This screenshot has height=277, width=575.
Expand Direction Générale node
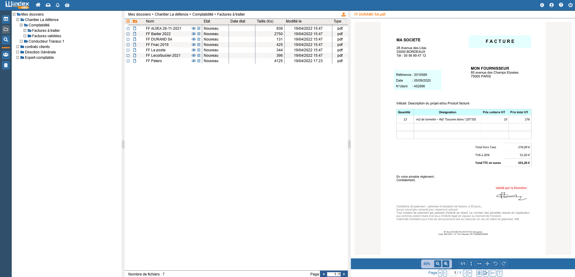click(17, 52)
